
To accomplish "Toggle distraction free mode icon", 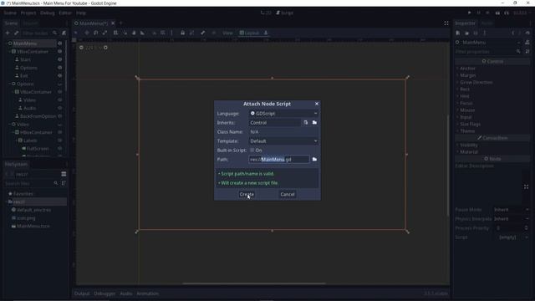I will click(446, 23).
